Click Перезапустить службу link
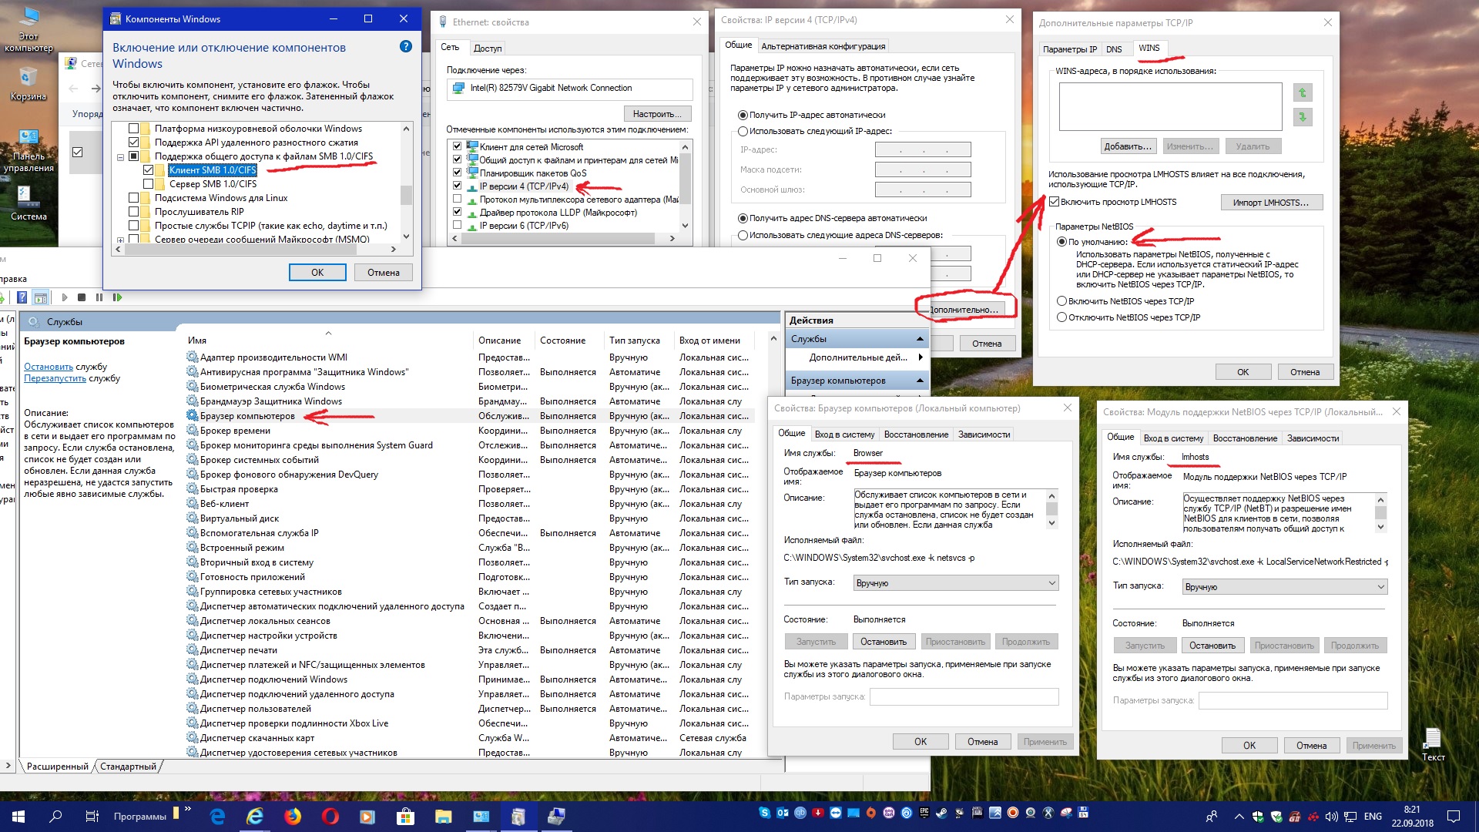 [x=55, y=378]
